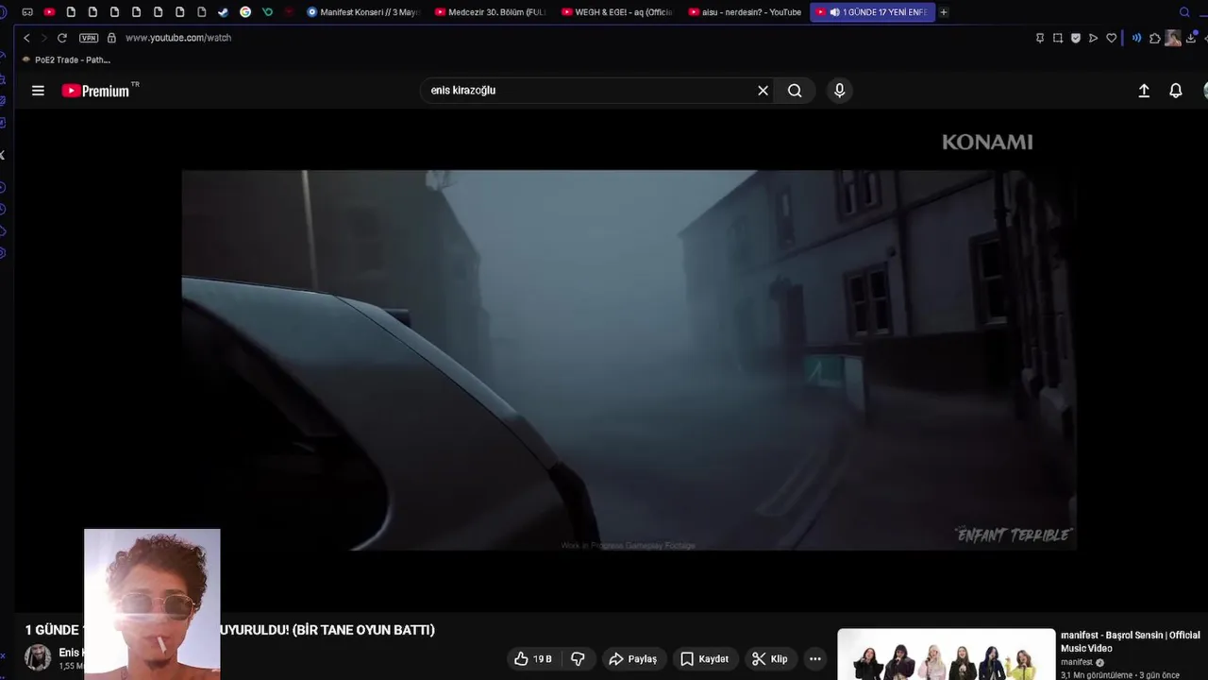Open the PoE2 Trade bookmark
This screenshot has width=1208, height=680.
(66, 59)
